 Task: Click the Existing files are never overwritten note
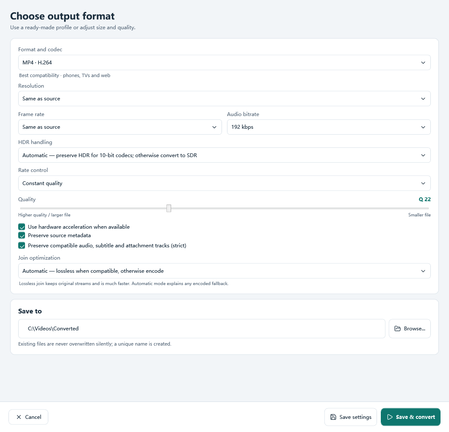coord(95,344)
